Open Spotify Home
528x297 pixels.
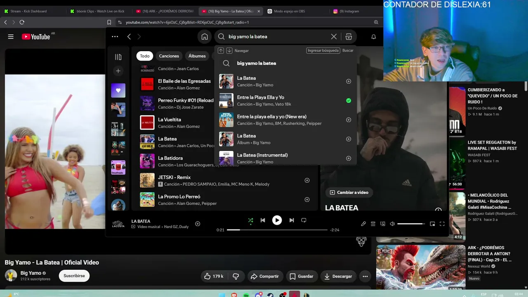(x=205, y=37)
